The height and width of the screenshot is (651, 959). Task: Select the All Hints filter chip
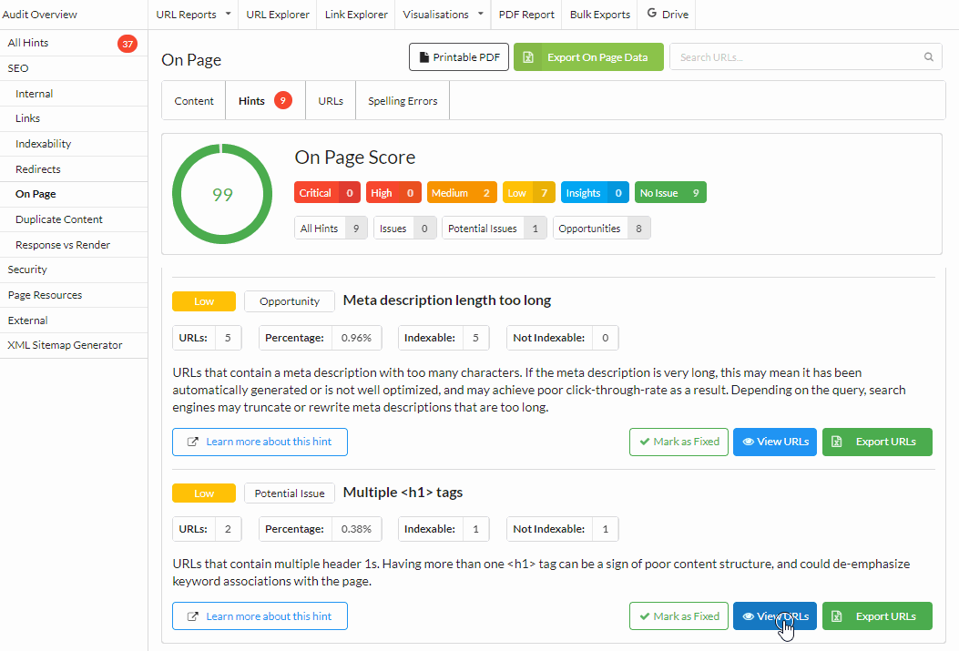pyautogui.click(x=331, y=228)
